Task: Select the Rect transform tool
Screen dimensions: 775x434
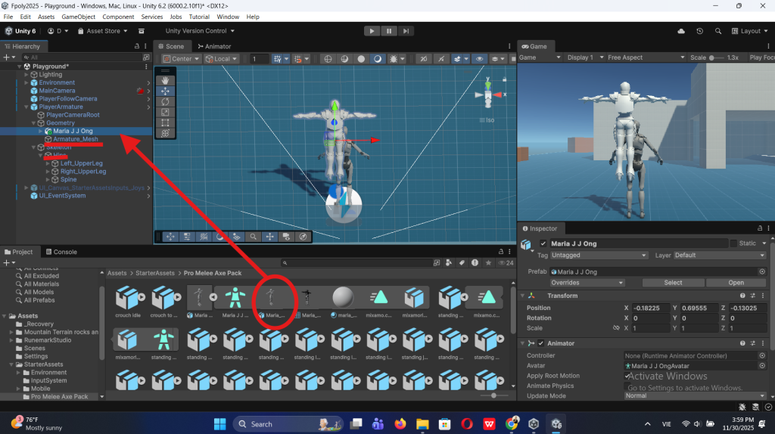Action: coord(165,122)
